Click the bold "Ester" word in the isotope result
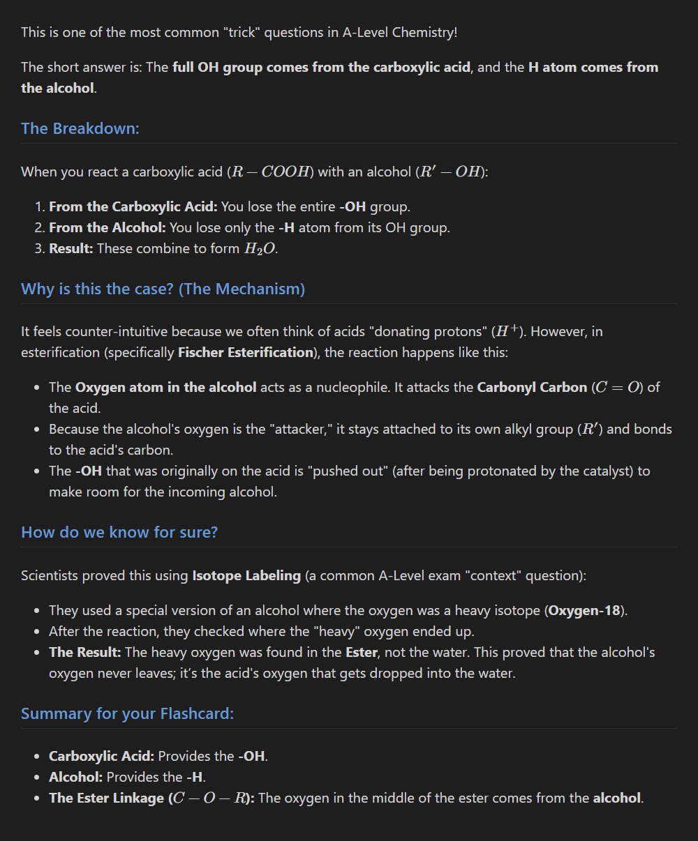Viewport: 698px width, 841px height. pos(362,653)
